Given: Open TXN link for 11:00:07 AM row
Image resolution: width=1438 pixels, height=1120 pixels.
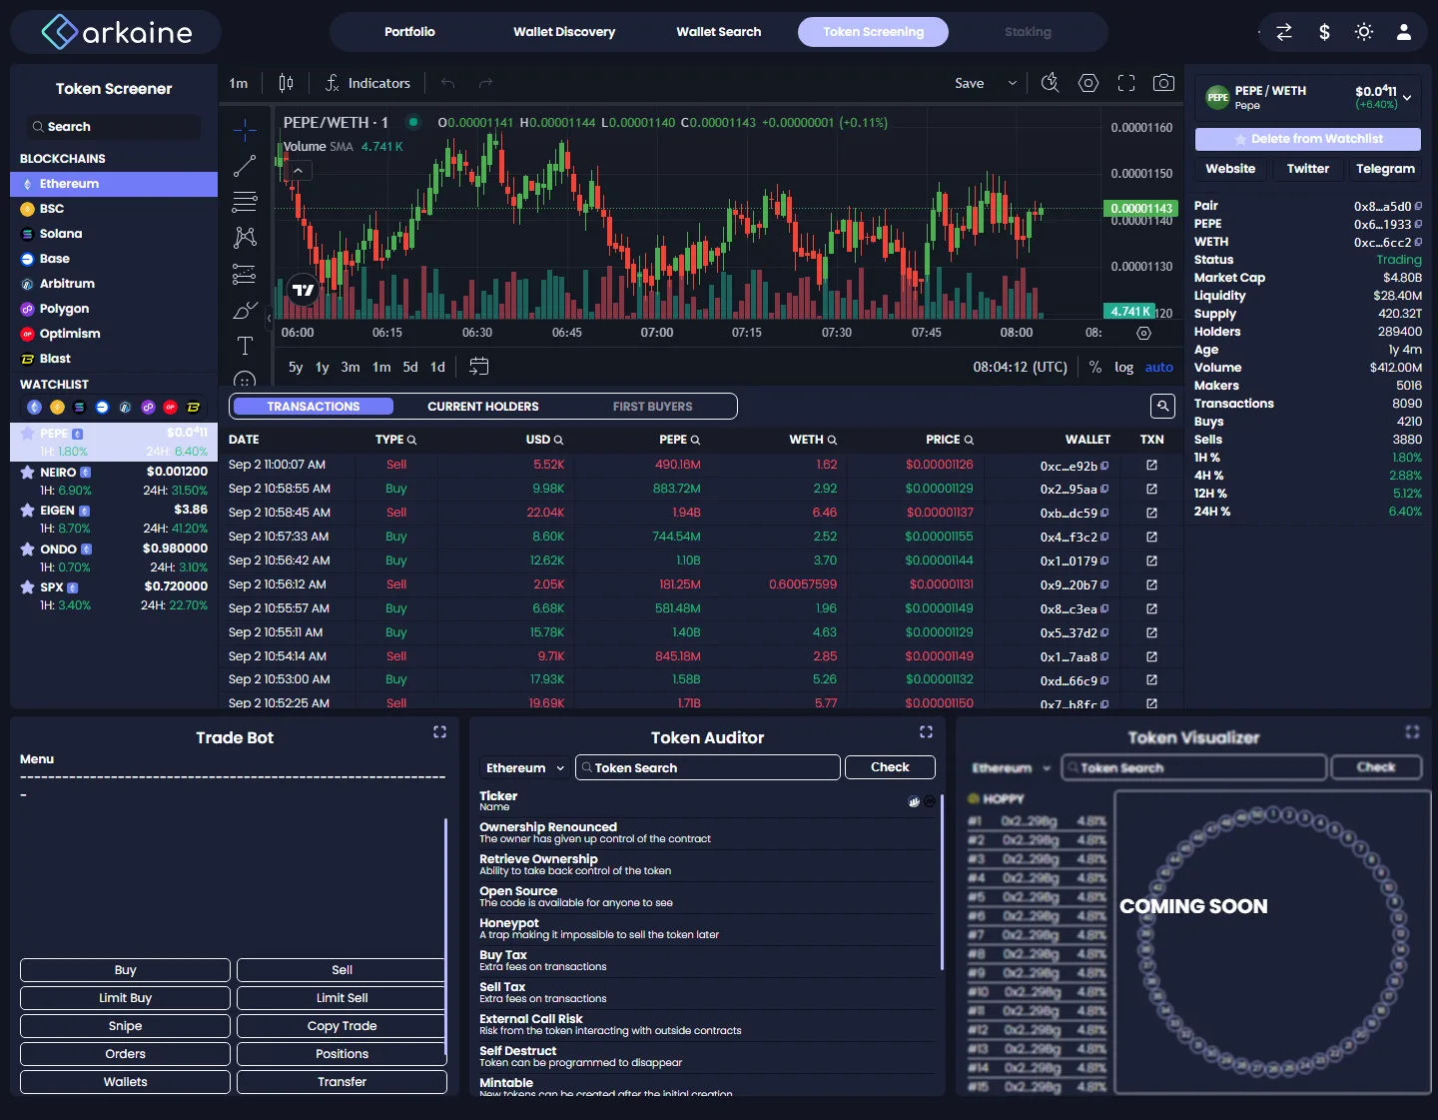Looking at the screenshot, I should pos(1151,465).
